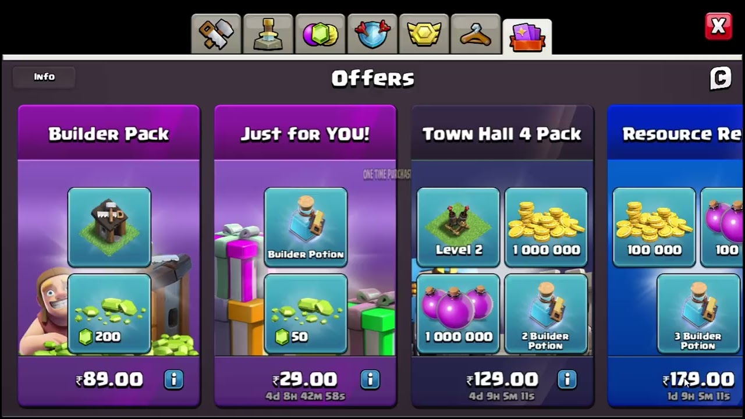
Task: Buy Just for YOU offer ₹29.00
Action: [x=305, y=380]
